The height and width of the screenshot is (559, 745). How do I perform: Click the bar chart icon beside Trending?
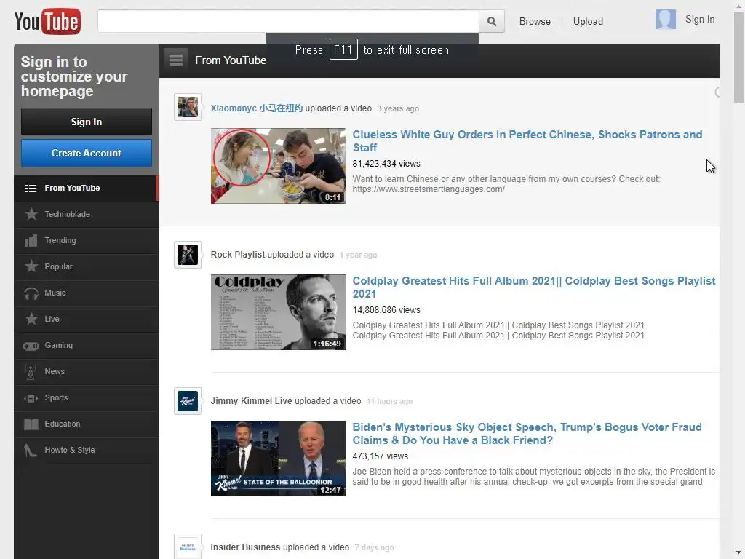click(31, 240)
